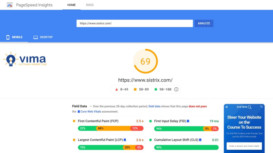Click the First Input Delay distribution bar
This screenshot has height=153, width=273.
[x=186, y=129]
